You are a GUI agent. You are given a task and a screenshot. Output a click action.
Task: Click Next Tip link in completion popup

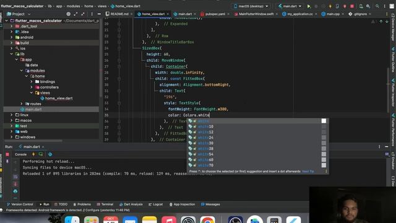(x=308, y=172)
